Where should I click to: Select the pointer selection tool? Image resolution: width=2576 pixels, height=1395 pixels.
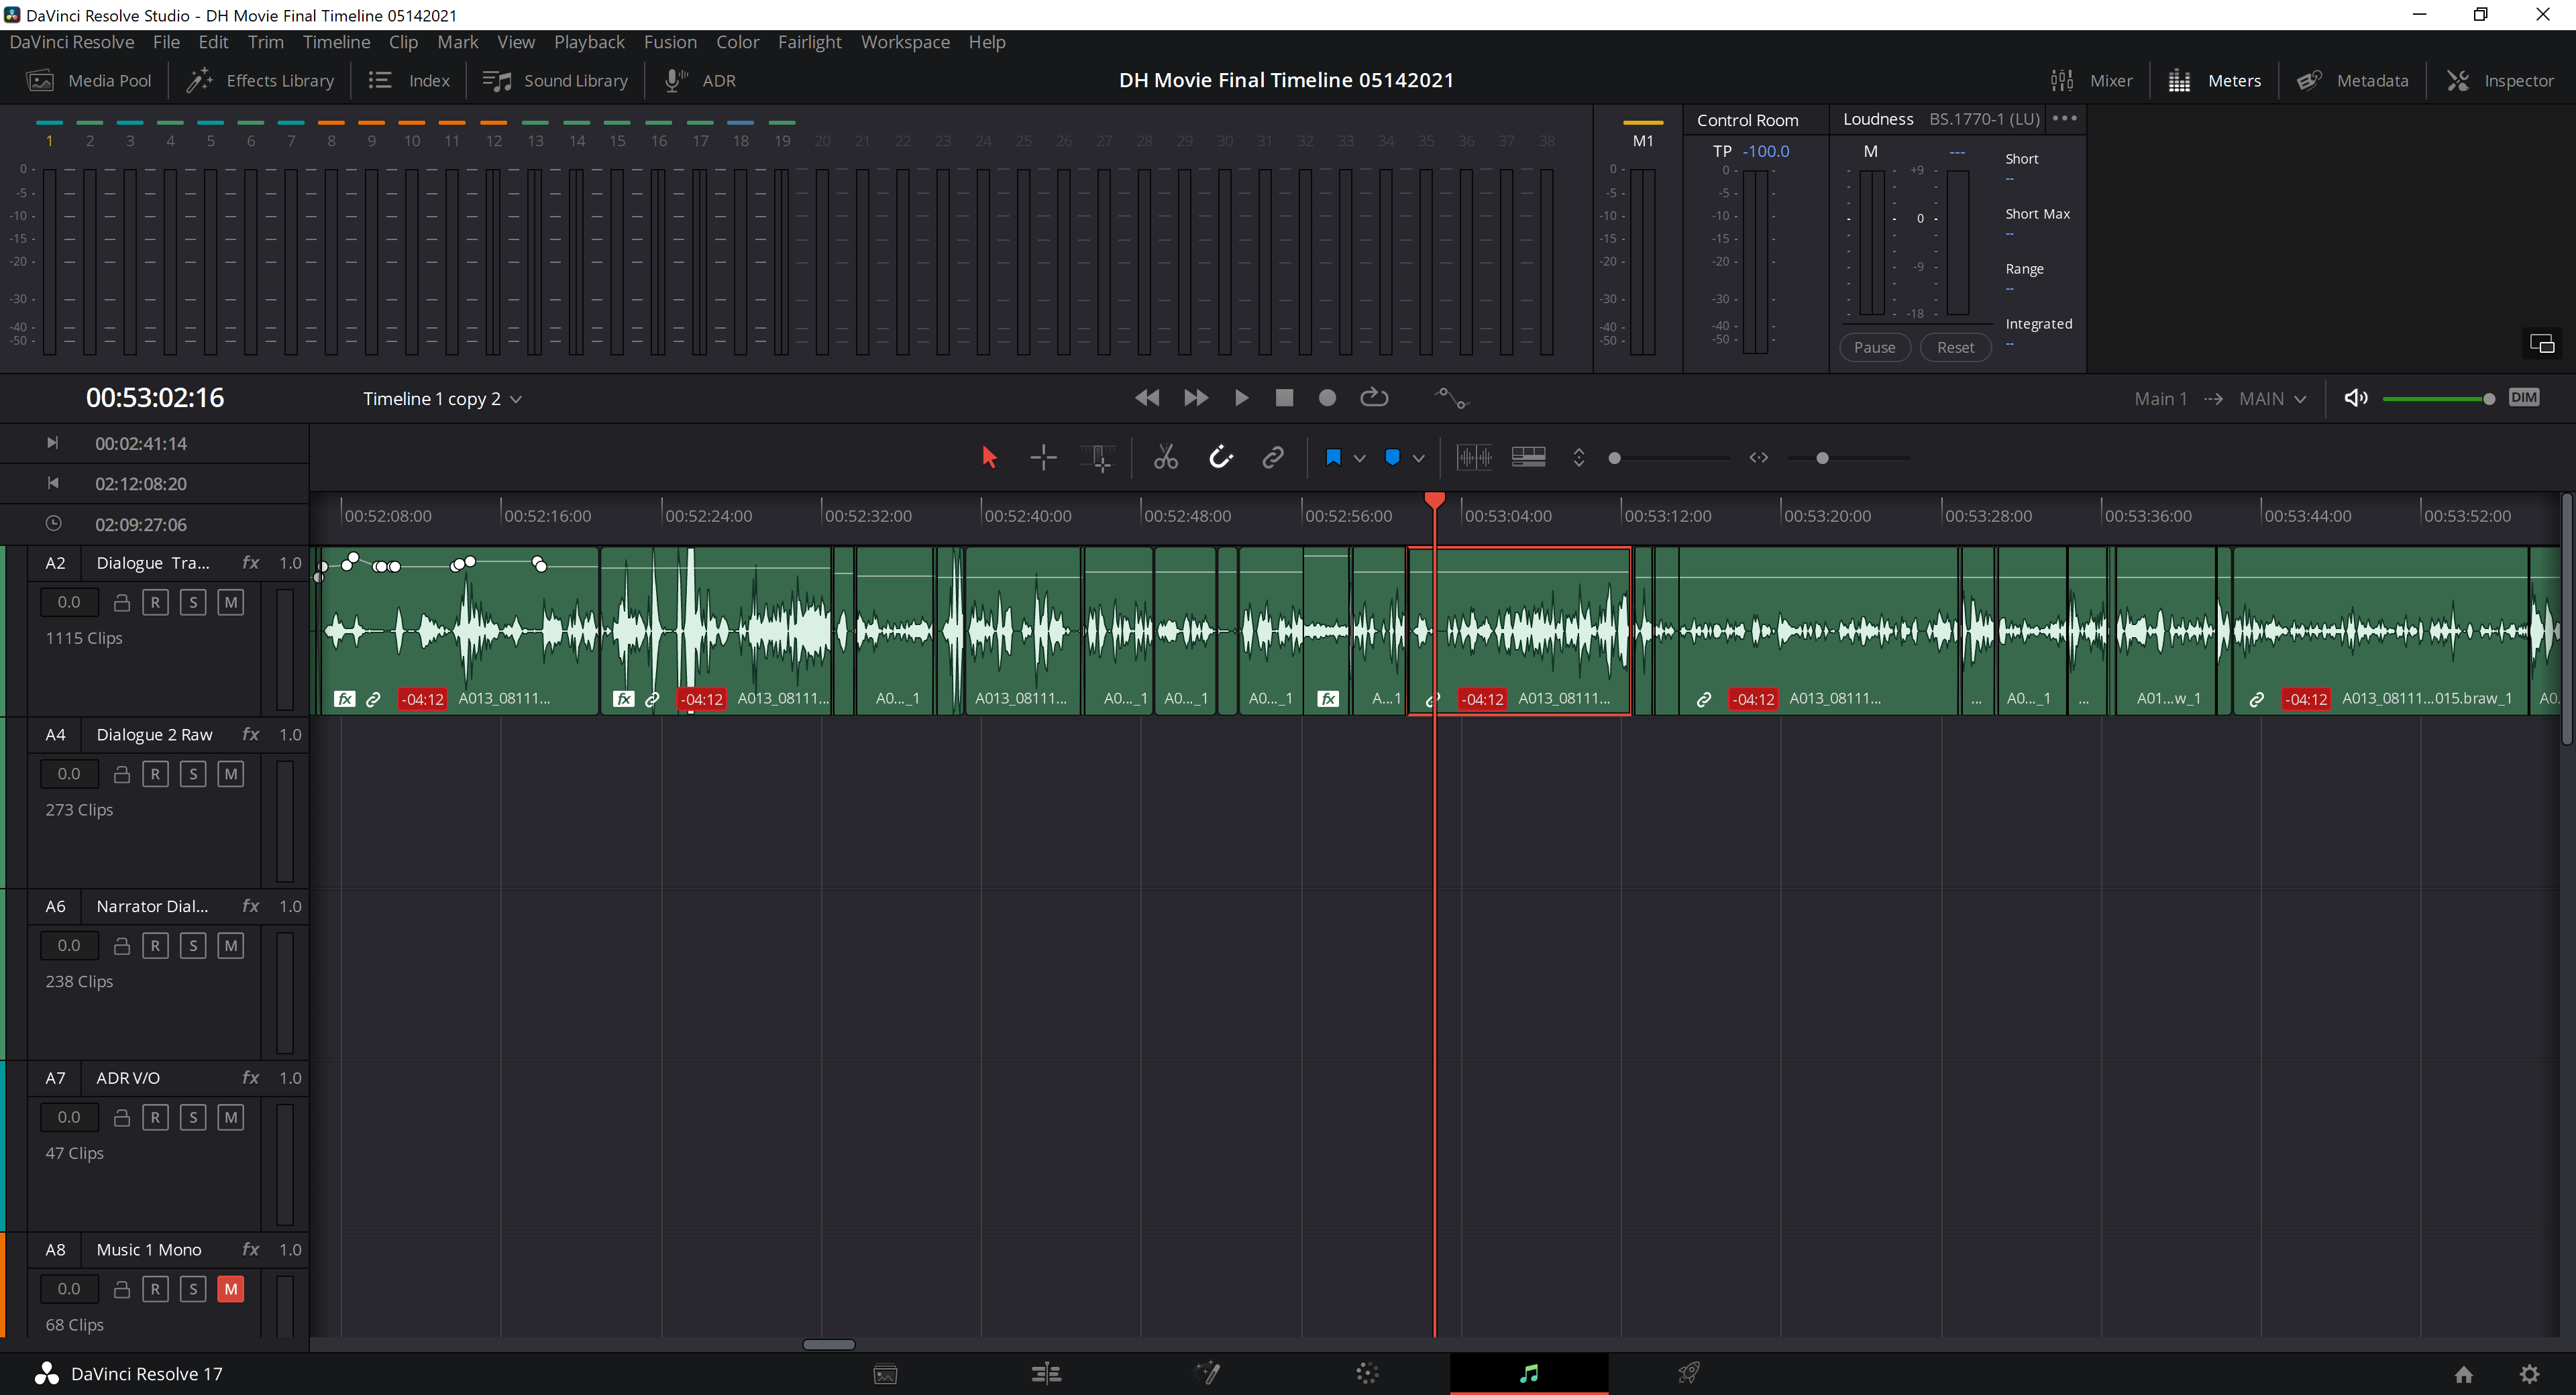coord(989,458)
